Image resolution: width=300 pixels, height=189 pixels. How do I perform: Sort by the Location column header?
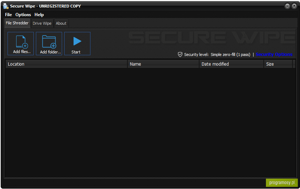coord(66,64)
